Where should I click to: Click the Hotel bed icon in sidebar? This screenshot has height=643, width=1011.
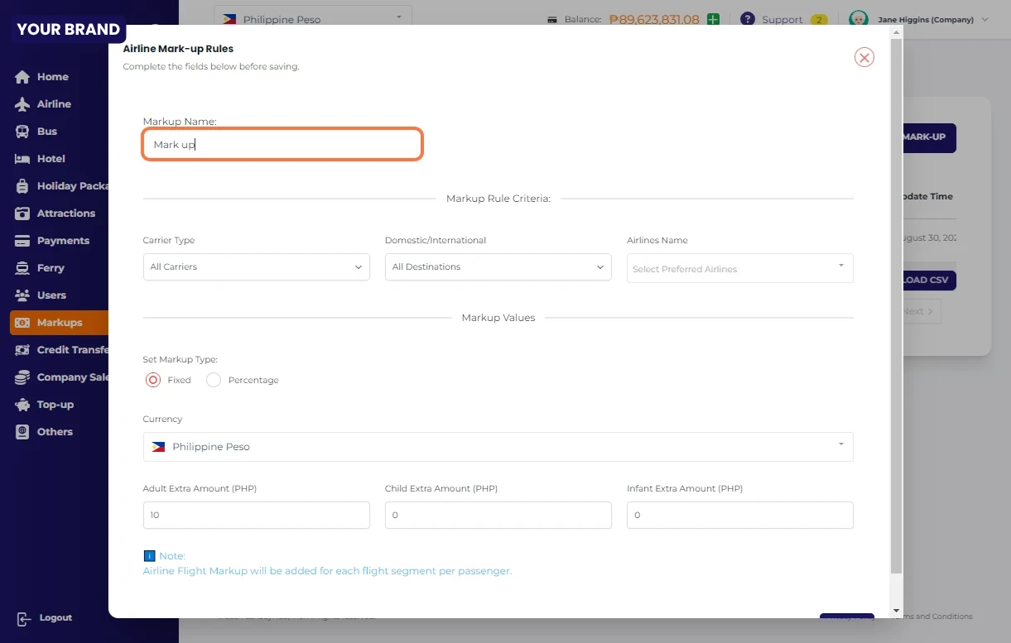click(x=22, y=159)
